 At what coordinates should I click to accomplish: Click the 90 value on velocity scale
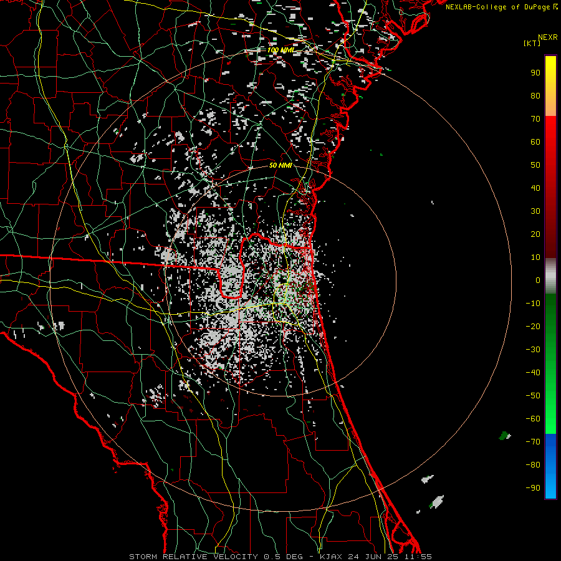click(535, 73)
